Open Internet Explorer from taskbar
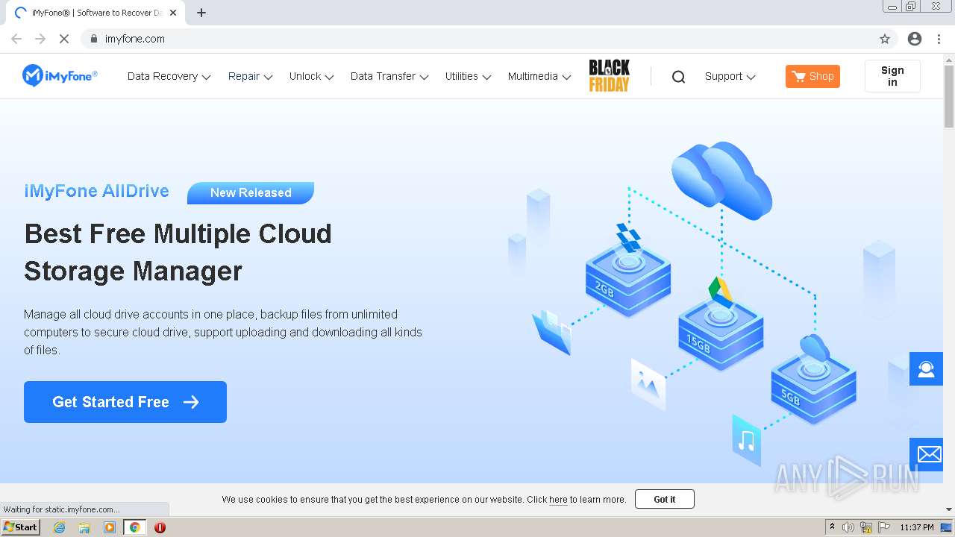Viewport: 955px width, 537px height. pos(59,527)
